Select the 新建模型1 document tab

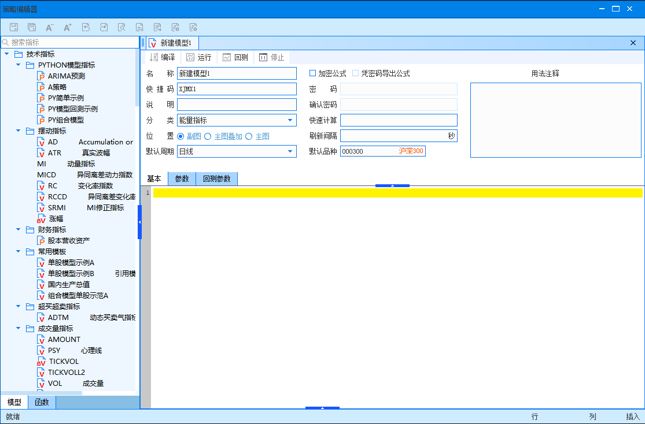point(172,43)
